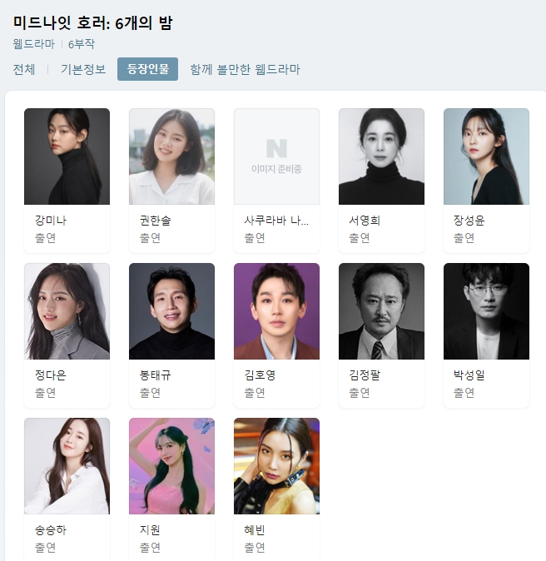Image resolution: width=546 pixels, height=561 pixels.
Task: Open the 서영희 cast photo
Action: point(381,156)
